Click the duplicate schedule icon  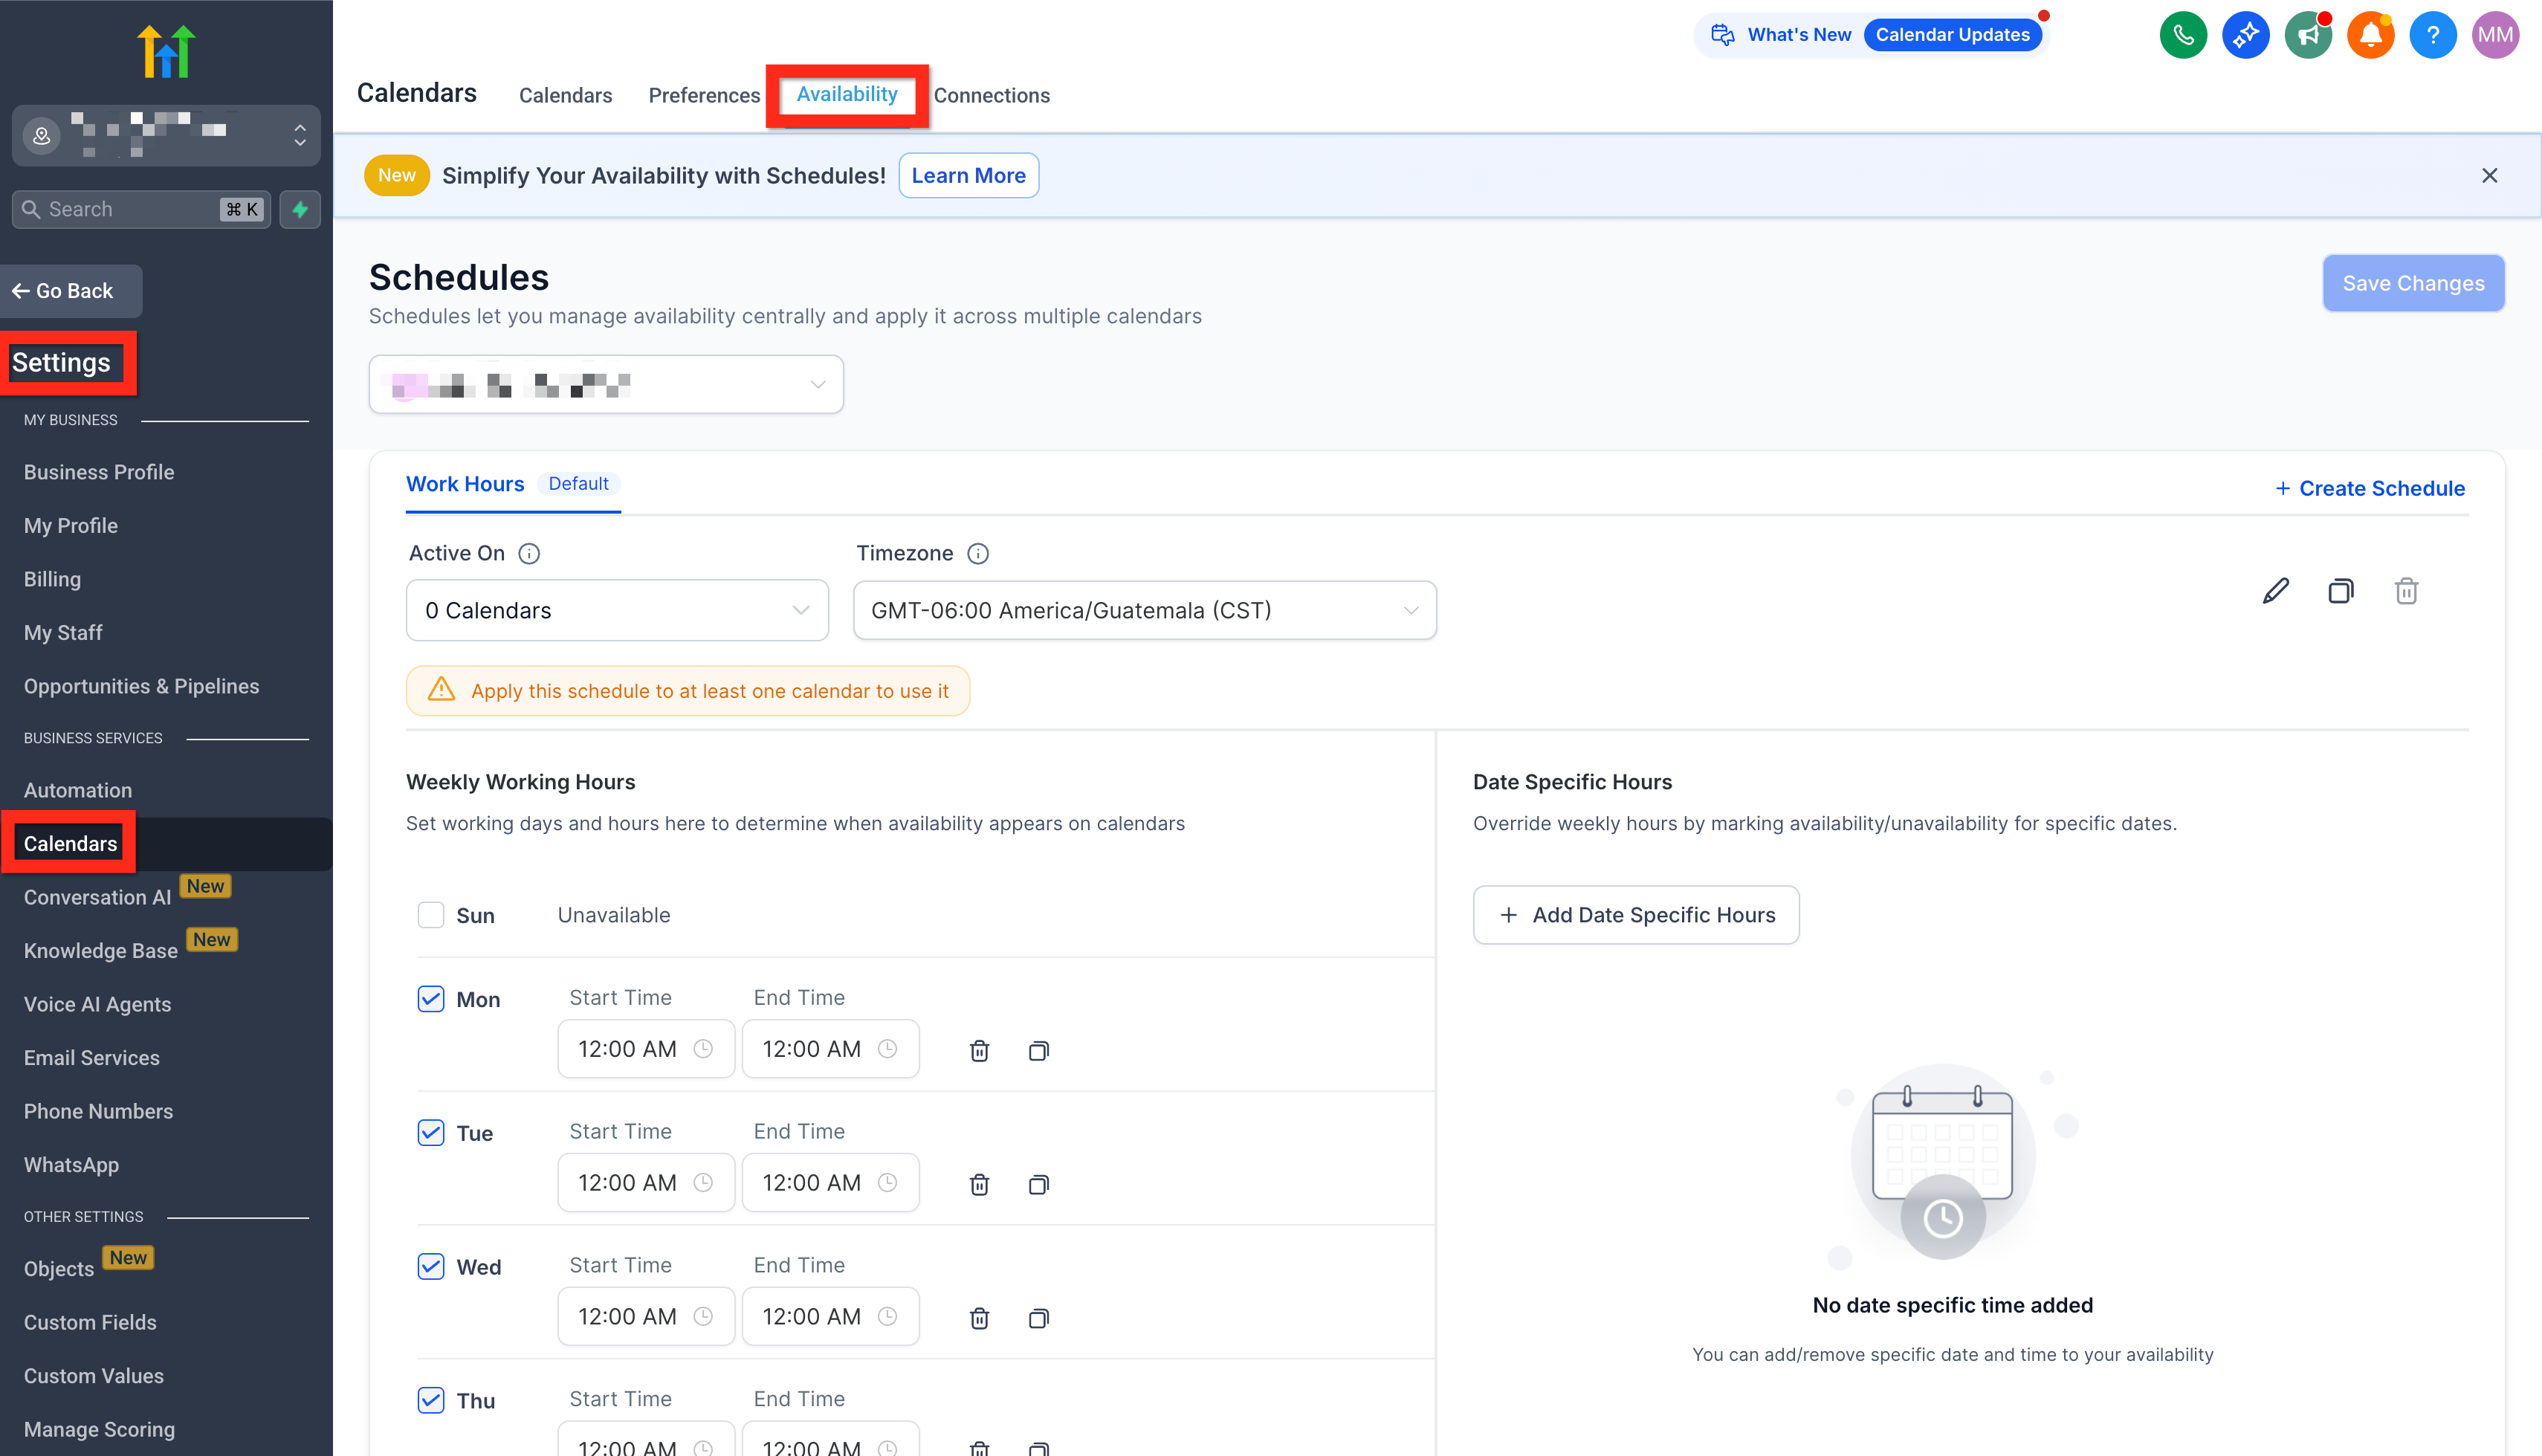tap(2340, 591)
